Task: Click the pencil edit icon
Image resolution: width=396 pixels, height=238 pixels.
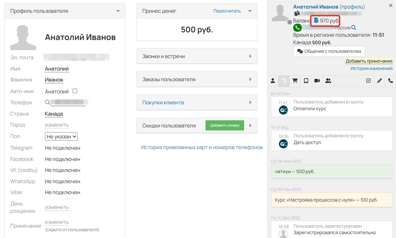Action: tap(379, 81)
